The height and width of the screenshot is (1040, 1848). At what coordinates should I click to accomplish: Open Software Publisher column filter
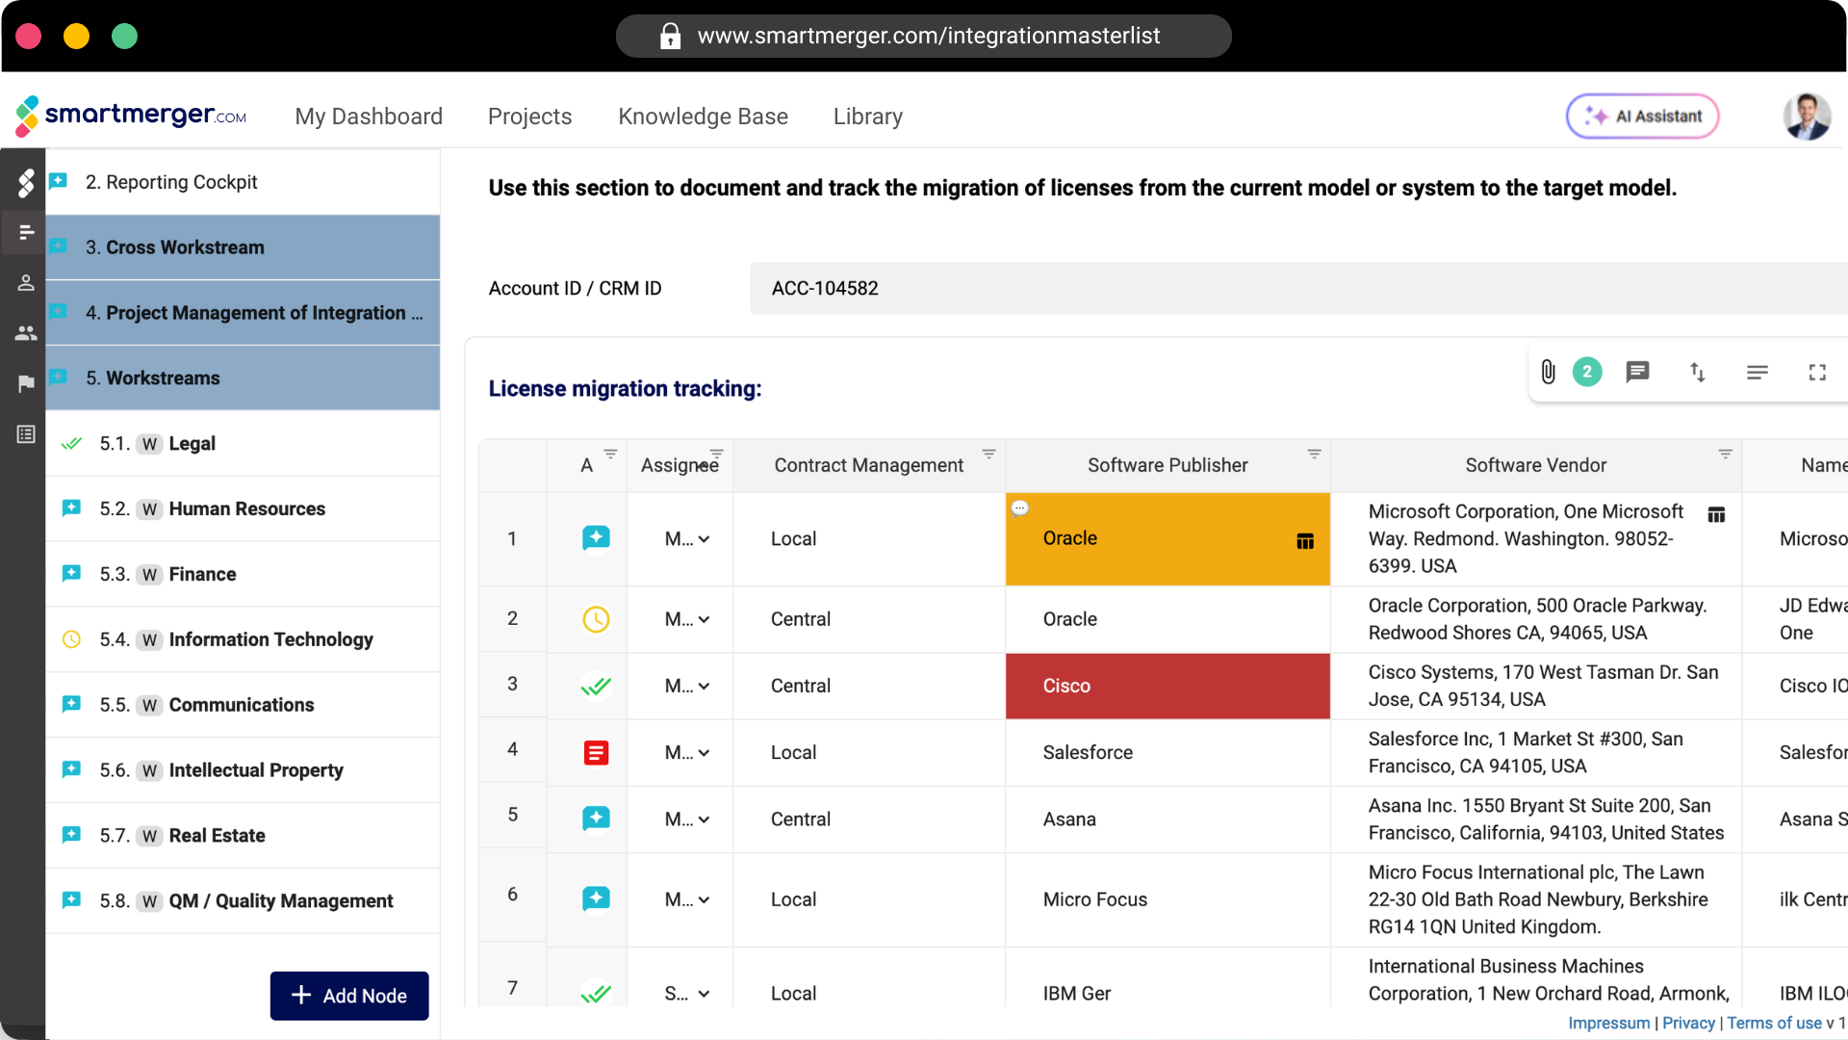(1314, 454)
